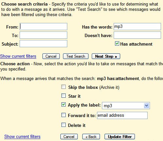This screenshot has height=141, width=163.
Task: Open the mp3 label dropdown arrow
Action: 146,106
